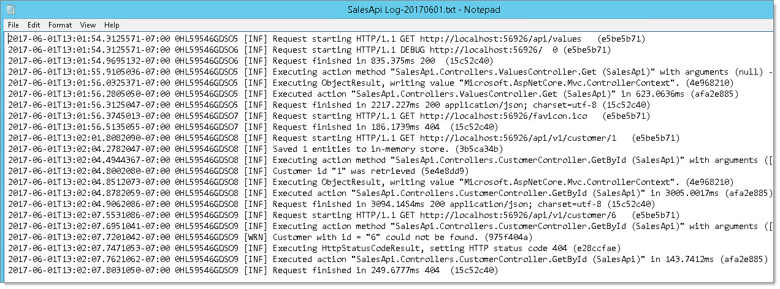The width and height of the screenshot is (780, 289).
Task: Open the Help menu
Action: (x=112, y=25)
